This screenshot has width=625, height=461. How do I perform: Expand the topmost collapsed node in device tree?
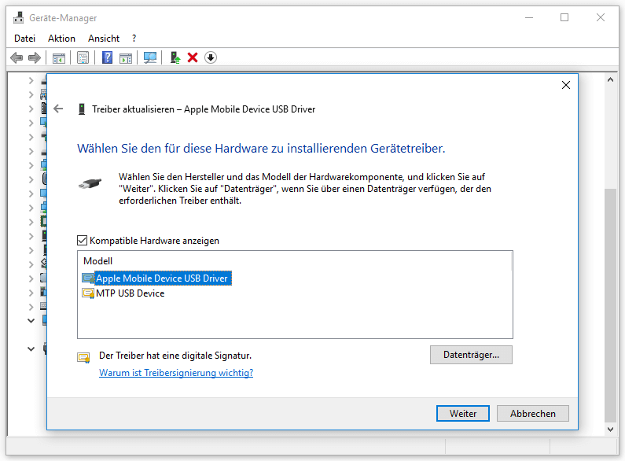pos(31,80)
